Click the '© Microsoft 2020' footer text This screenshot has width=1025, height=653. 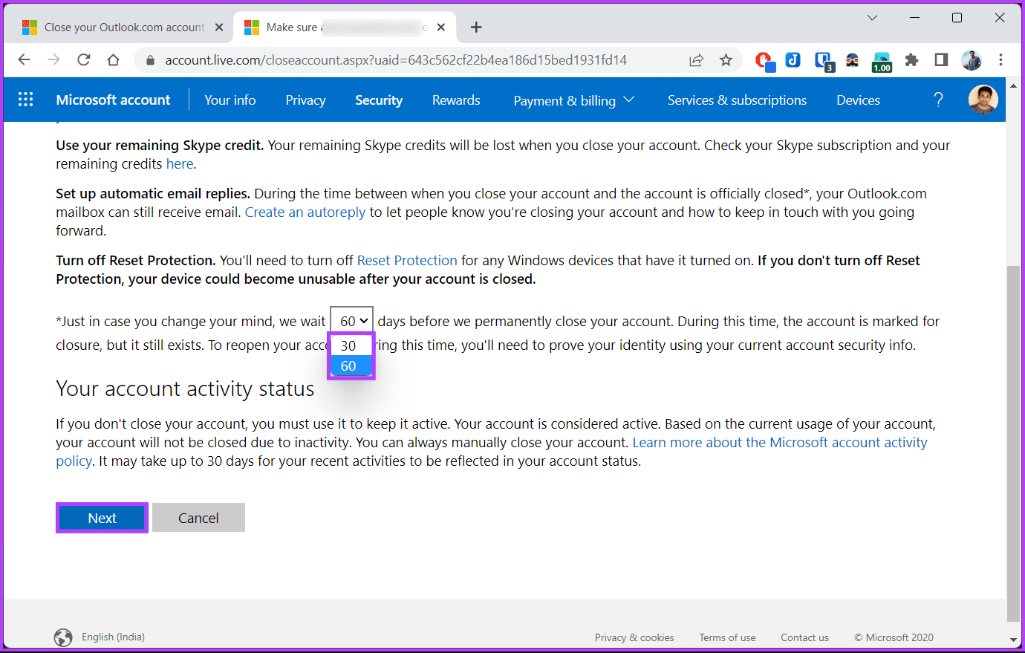(x=894, y=637)
